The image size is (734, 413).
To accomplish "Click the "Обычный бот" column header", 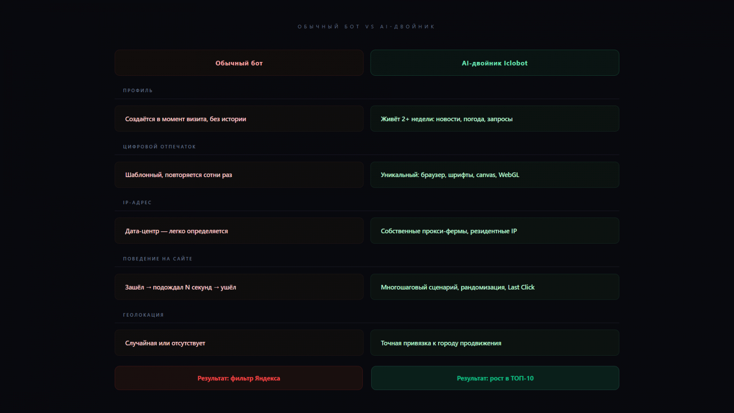I will (x=239, y=63).
